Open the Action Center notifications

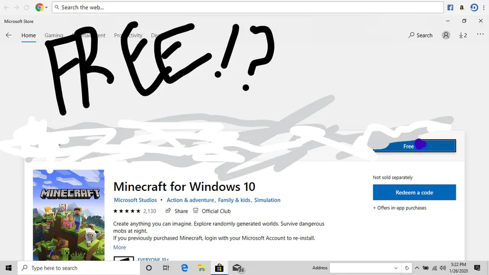coord(477,268)
